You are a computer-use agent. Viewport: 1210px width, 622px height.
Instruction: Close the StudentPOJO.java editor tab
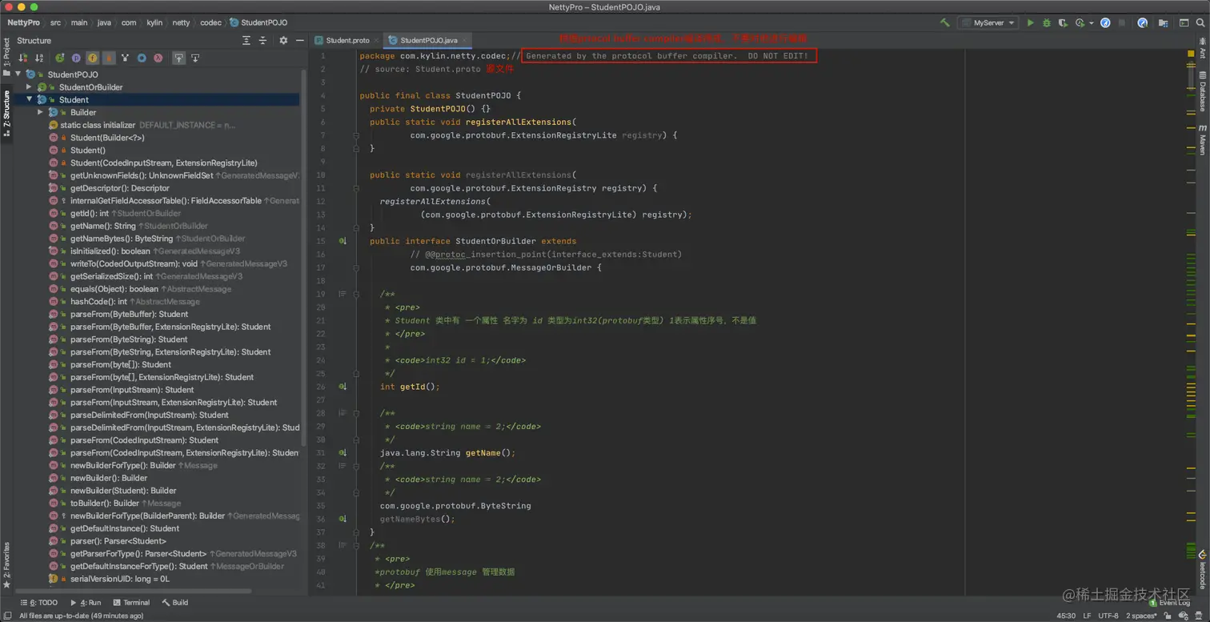click(x=464, y=40)
